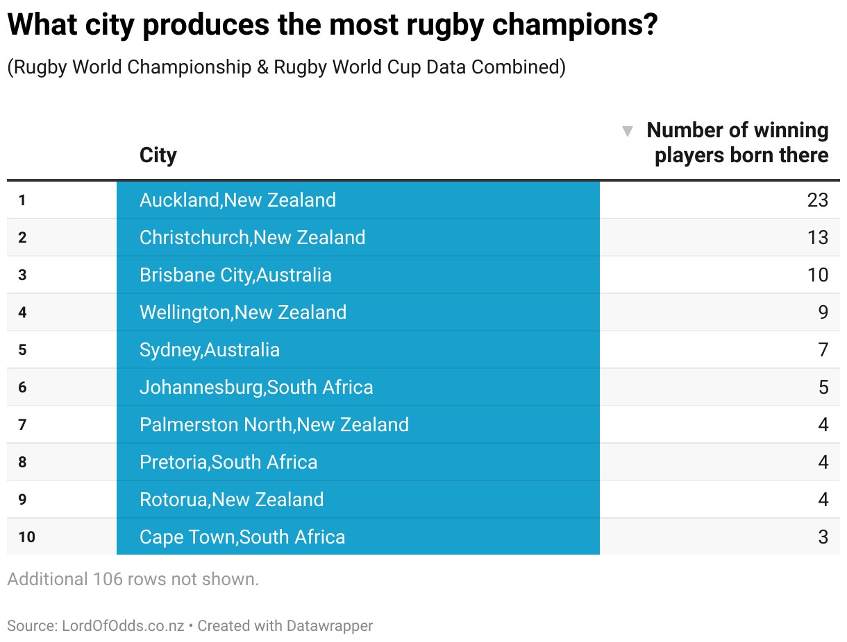Select the Sydney, Australia row
The width and height of the screenshot is (847, 642).
tap(210, 350)
